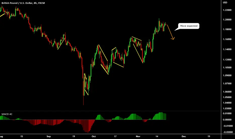Click the 15 date label on the time axis

point(22,136)
